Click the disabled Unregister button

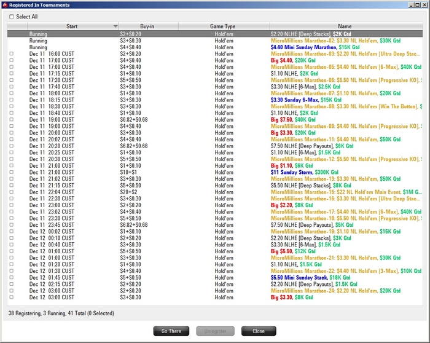pos(215,331)
